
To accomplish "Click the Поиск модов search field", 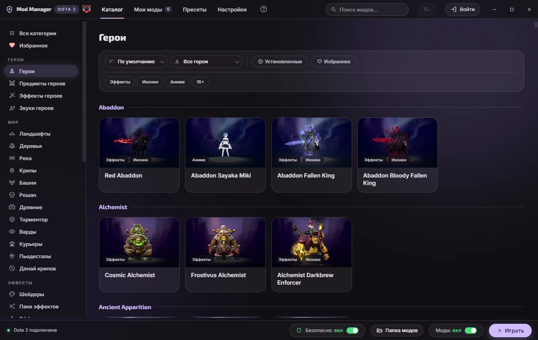I will [367, 9].
